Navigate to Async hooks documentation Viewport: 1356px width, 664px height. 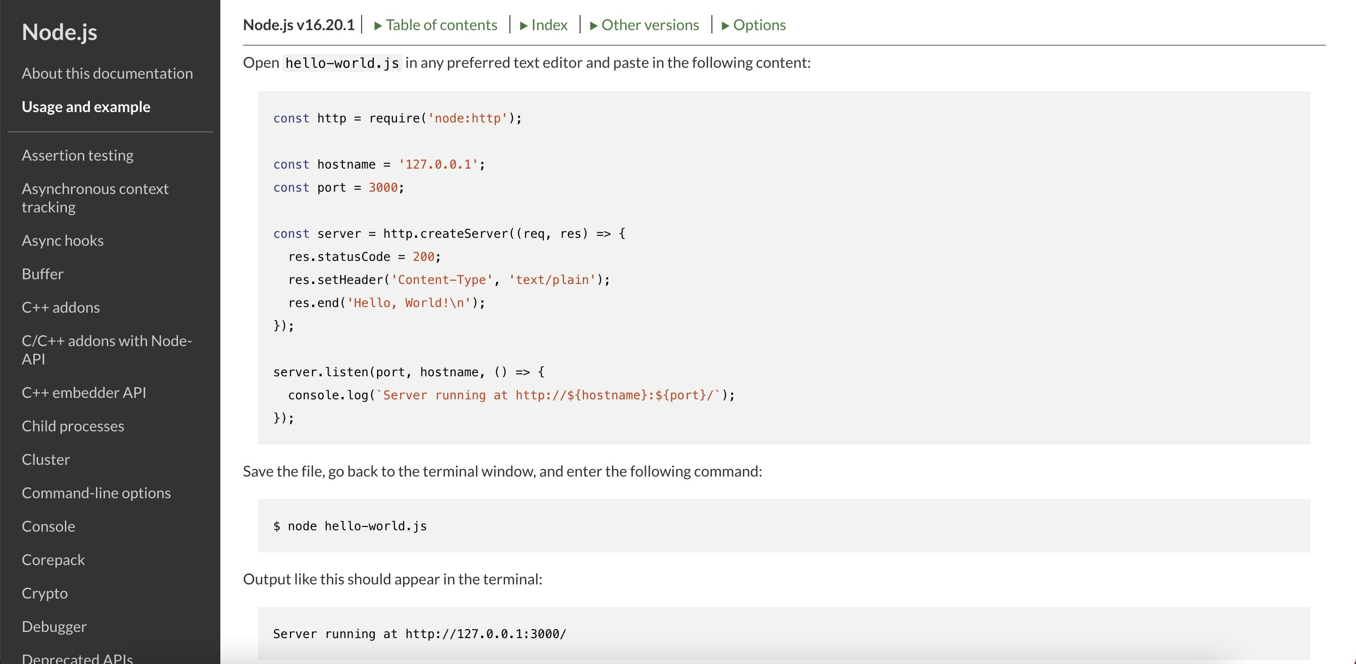coord(63,241)
